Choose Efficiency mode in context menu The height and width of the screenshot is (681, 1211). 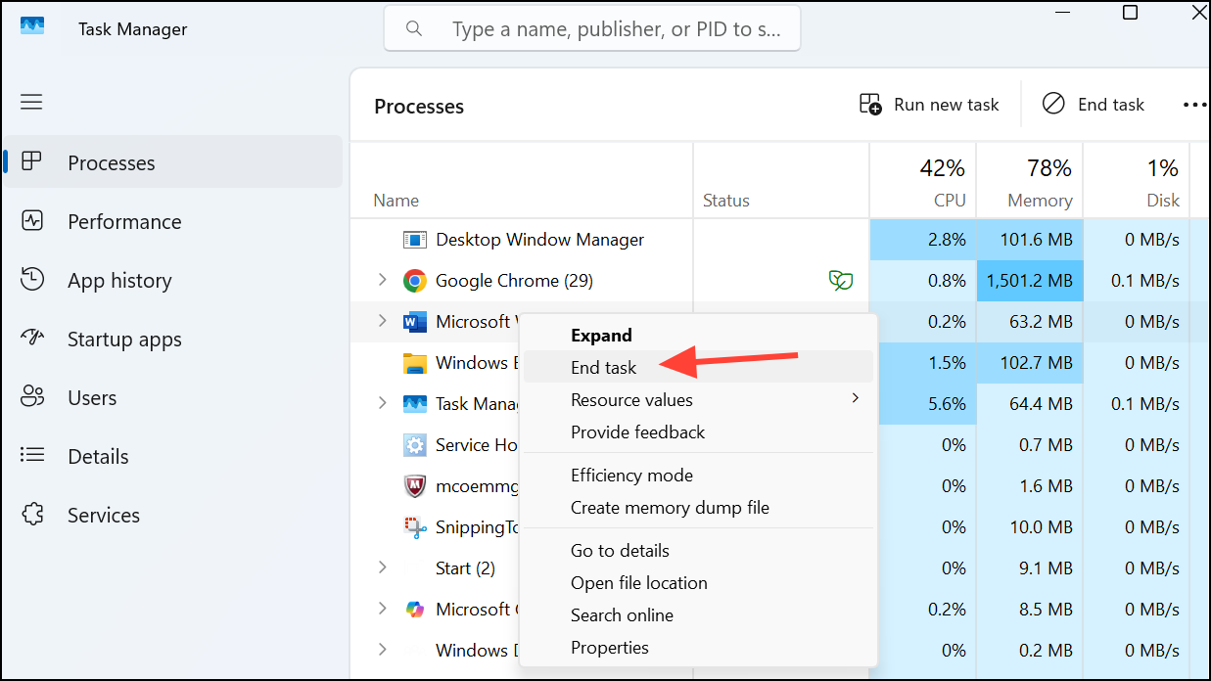tap(698, 476)
